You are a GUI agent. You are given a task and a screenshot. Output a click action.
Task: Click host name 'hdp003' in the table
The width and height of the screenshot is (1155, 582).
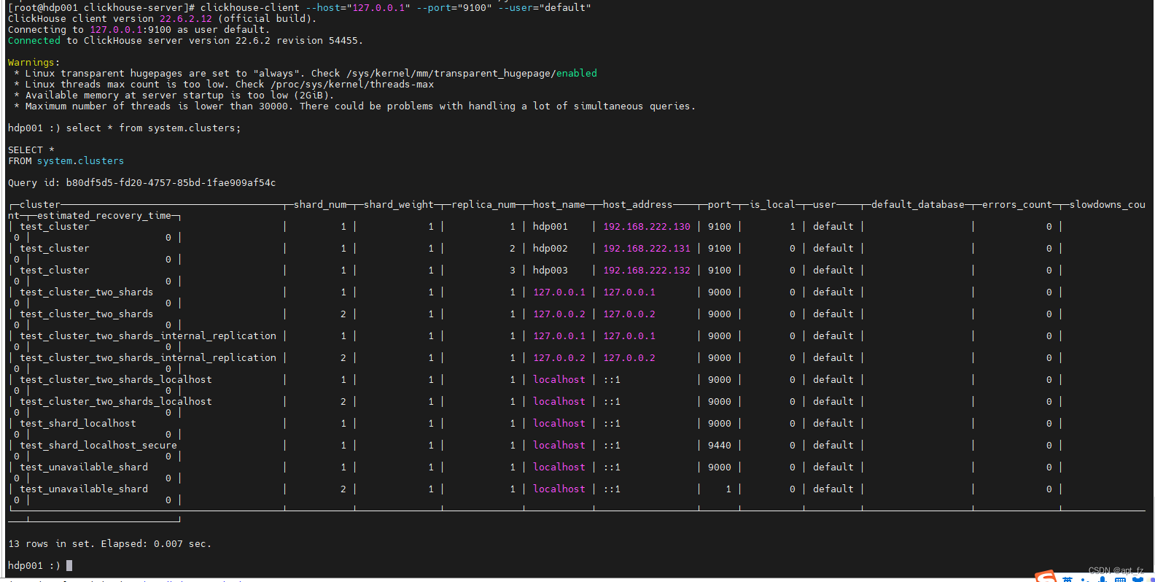coord(551,271)
